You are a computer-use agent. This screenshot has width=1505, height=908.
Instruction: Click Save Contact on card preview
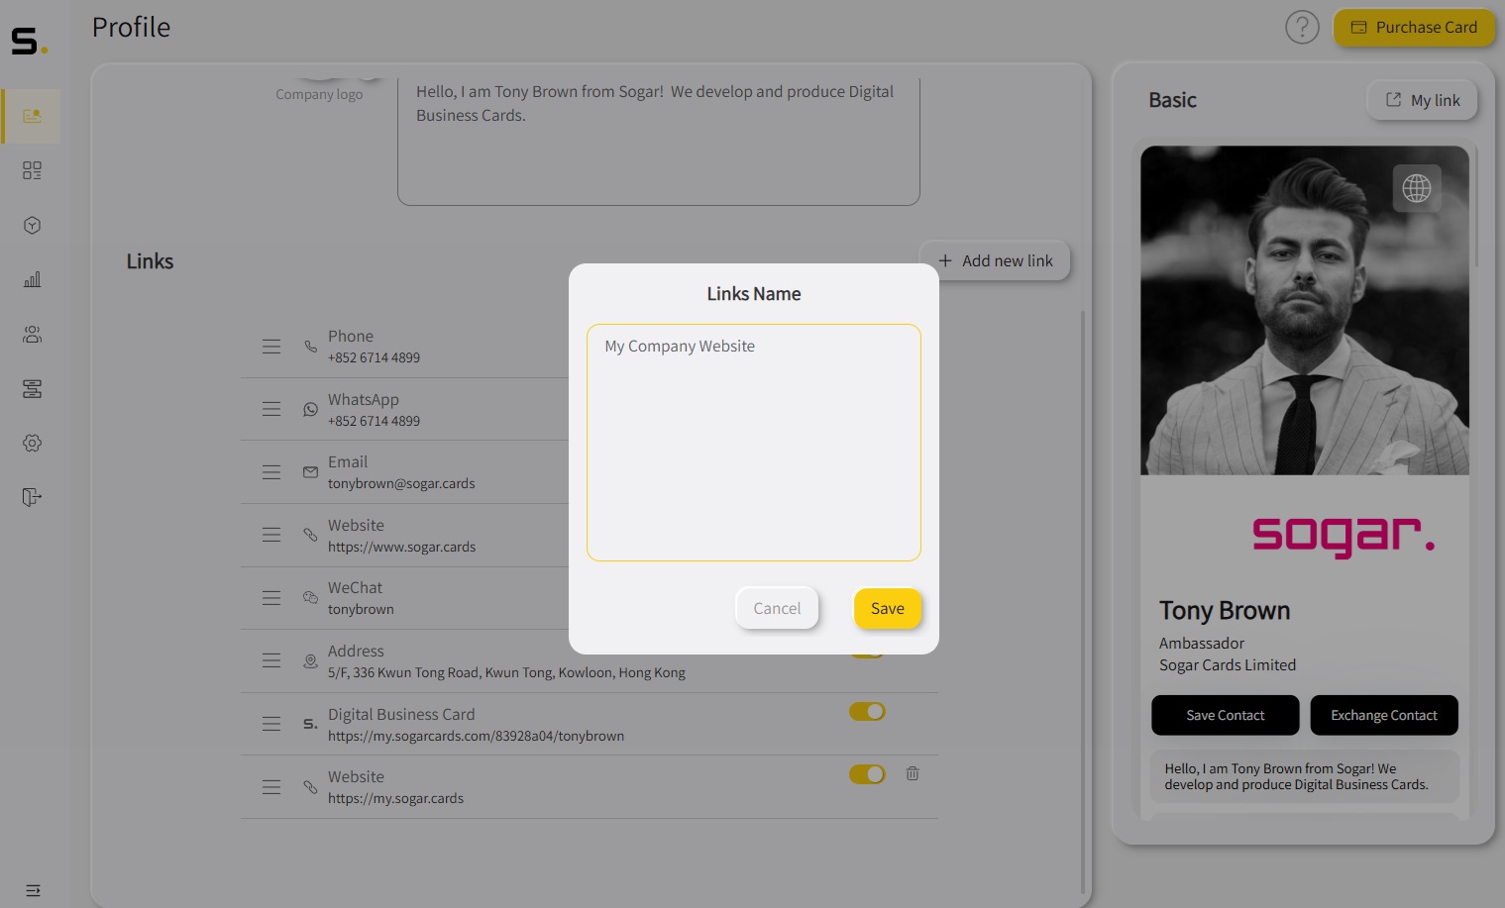coord(1225,715)
